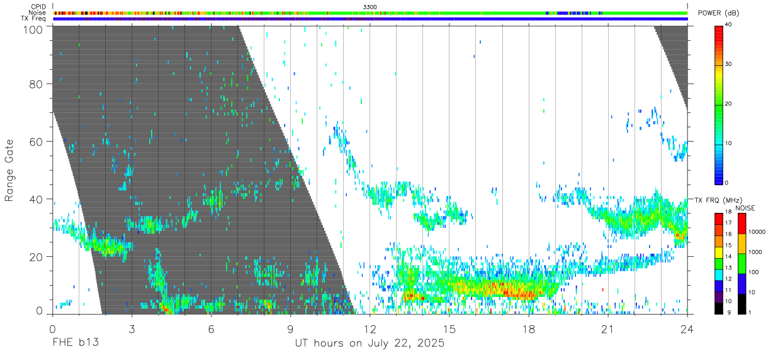This screenshot has width=773, height=356.
Task: Click the 100 tick on Range Gate axis
Action: click(x=34, y=29)
